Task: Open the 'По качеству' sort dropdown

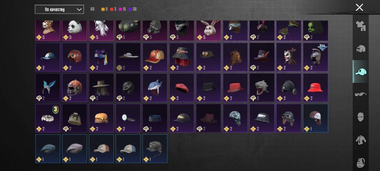Action: coord(59,9)
